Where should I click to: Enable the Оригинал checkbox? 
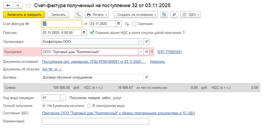[134, 24]
